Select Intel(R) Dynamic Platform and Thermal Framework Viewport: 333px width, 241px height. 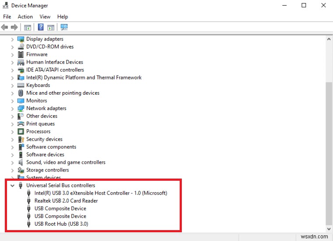coord(84,78)
